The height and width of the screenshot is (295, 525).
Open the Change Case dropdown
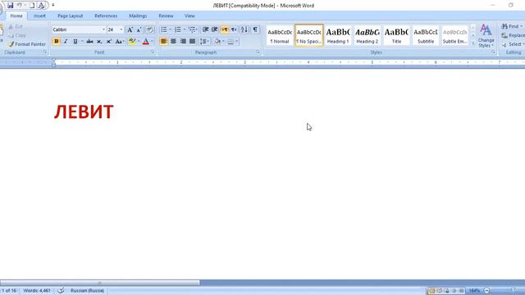coord(120,42)
